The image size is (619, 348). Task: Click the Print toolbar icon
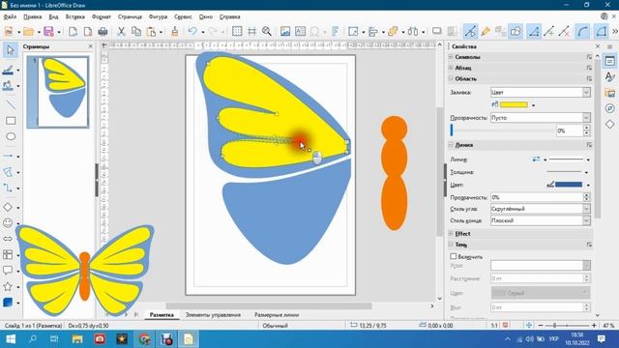point(103,32)
